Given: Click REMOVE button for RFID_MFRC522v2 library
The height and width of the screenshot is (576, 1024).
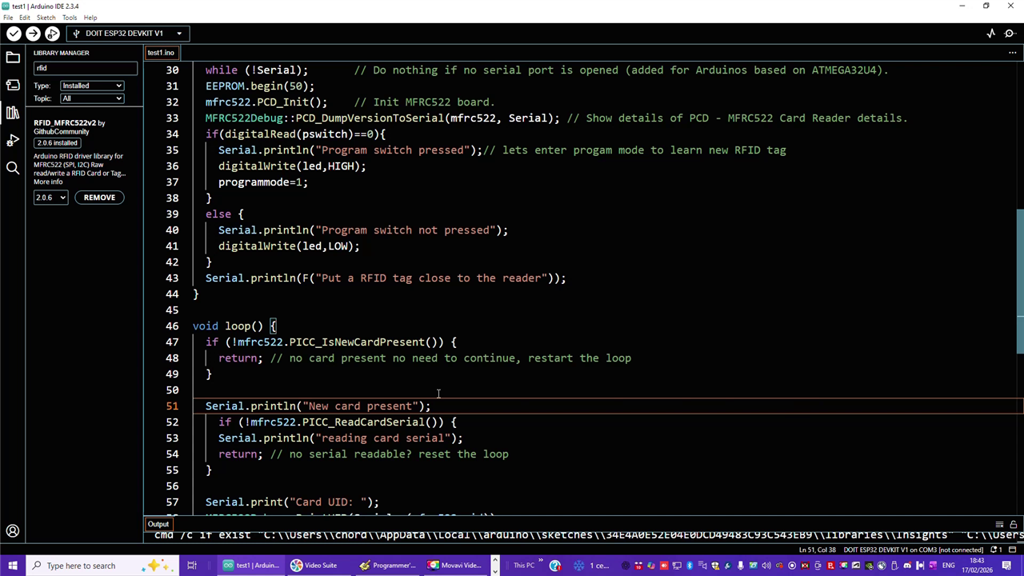Looking at the screenshot, I should [99, 198].
